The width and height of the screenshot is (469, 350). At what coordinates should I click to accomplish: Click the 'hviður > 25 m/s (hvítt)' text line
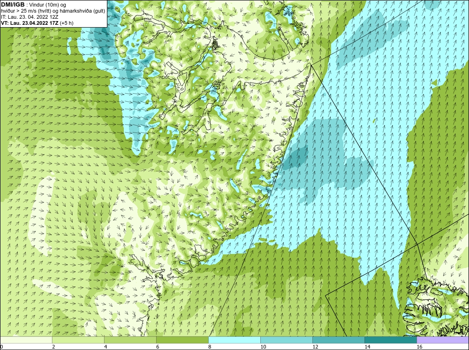pos(53,11)
